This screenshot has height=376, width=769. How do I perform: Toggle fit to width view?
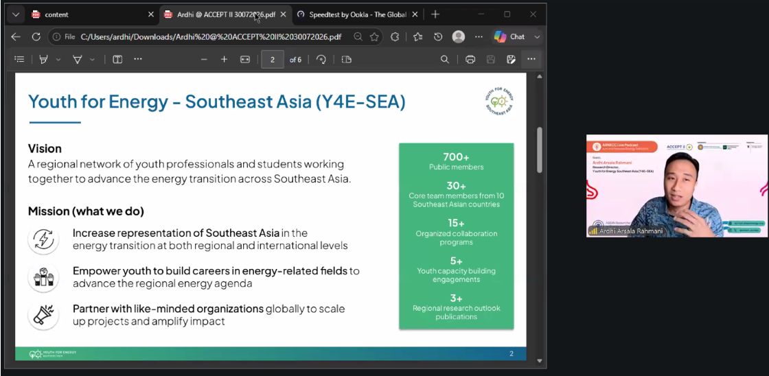click(244, 59)
